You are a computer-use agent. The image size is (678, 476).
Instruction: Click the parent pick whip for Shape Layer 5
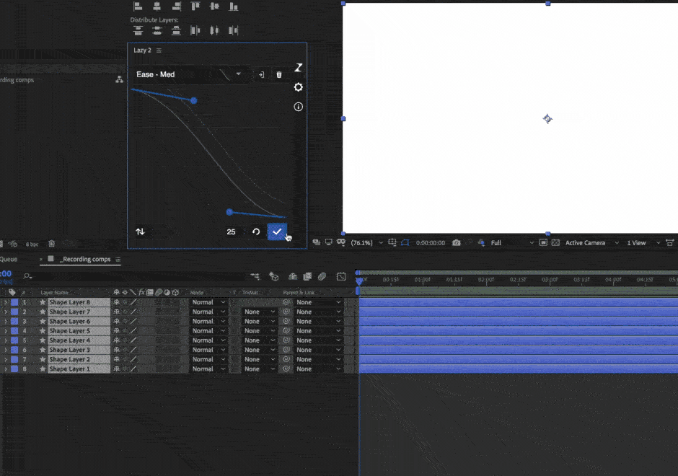coord(286,331)
